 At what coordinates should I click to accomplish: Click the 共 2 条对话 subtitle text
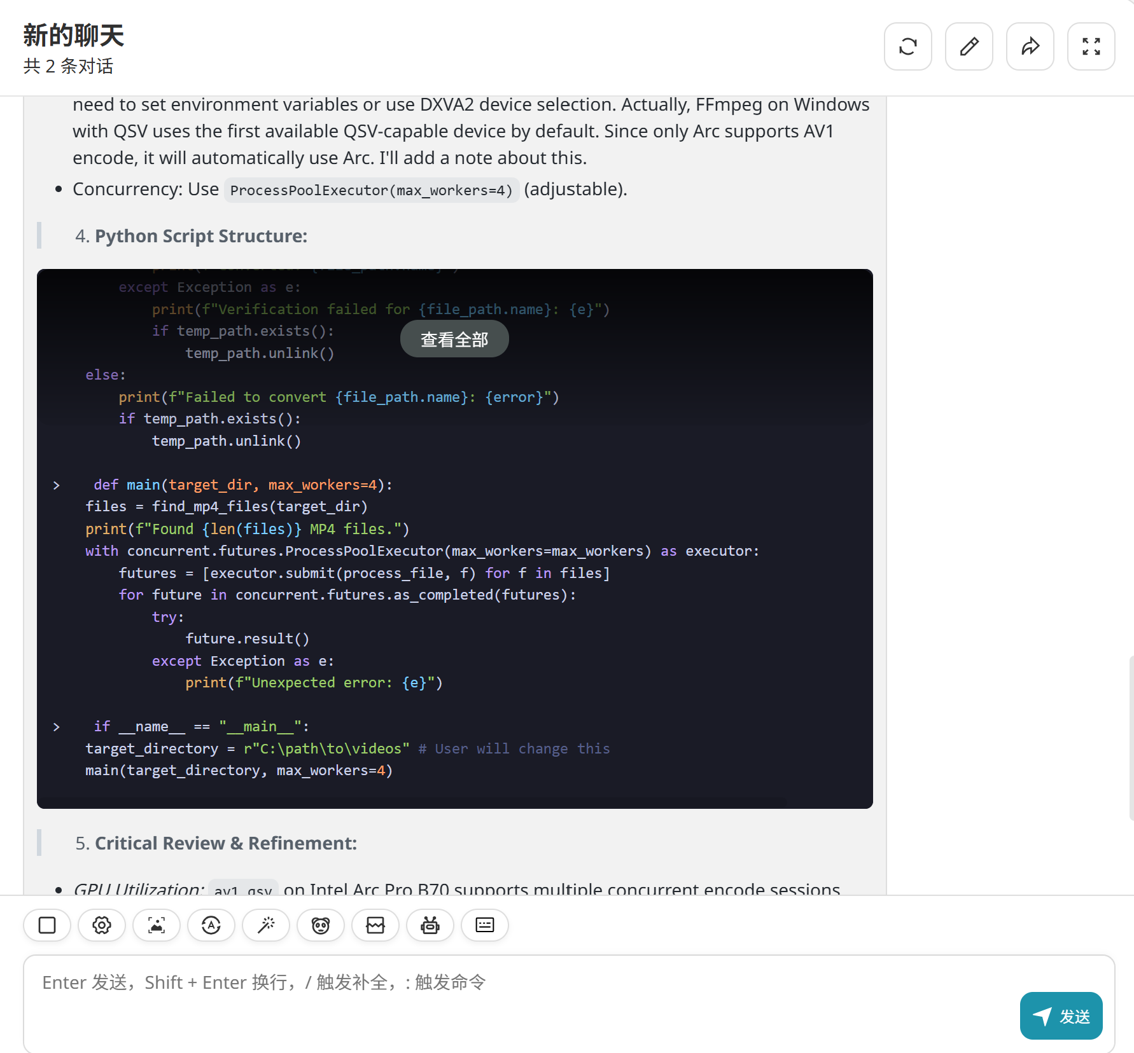pos(69,66)
